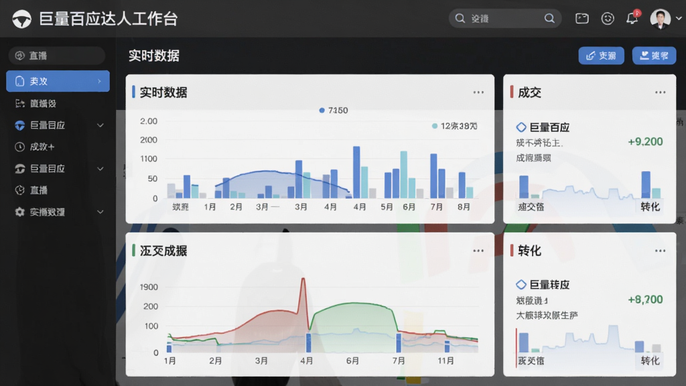Expand the chevron on the first 巨量目应 row
Screen dimensions: 686x386
tap(100, 125)
